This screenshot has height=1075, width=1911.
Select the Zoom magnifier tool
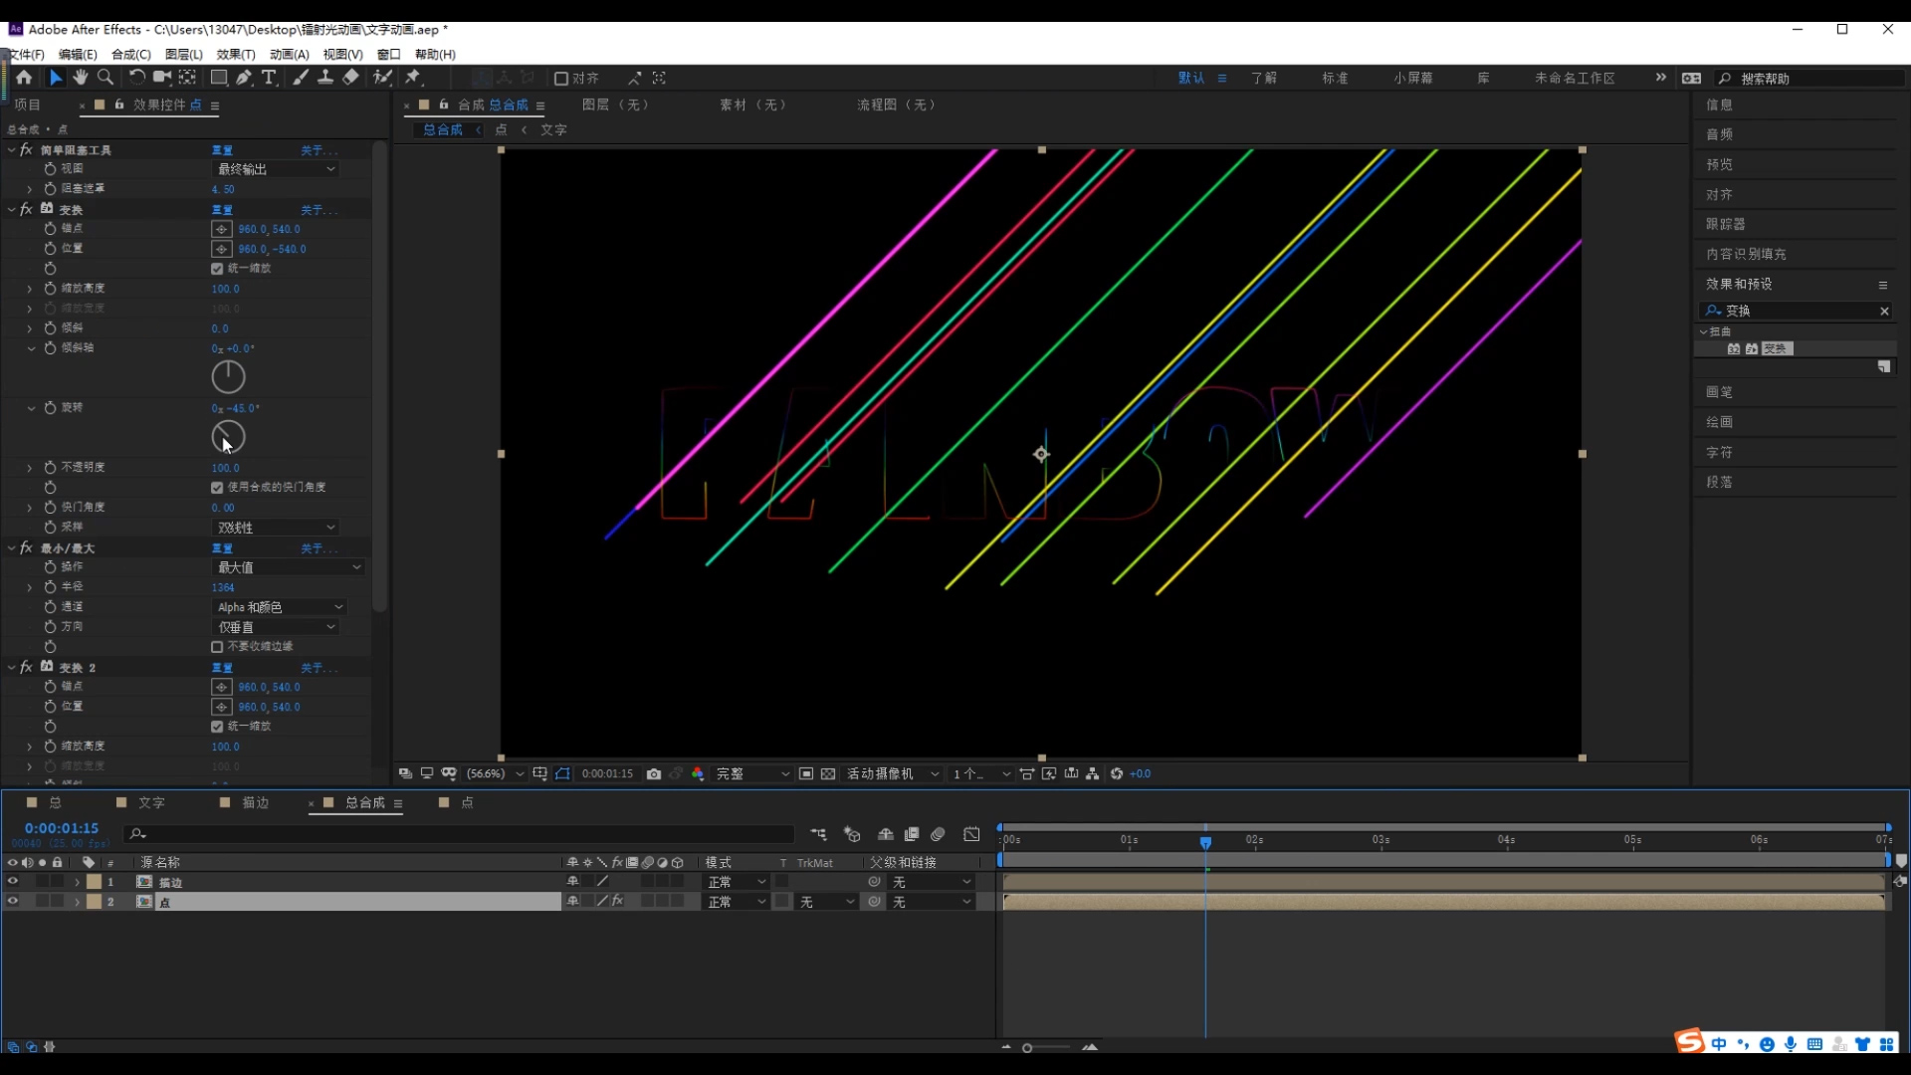tap(106, 78)
